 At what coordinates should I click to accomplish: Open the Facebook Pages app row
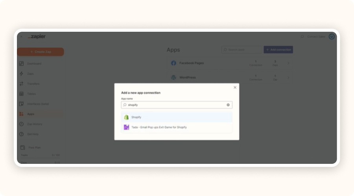coord(230,63)
